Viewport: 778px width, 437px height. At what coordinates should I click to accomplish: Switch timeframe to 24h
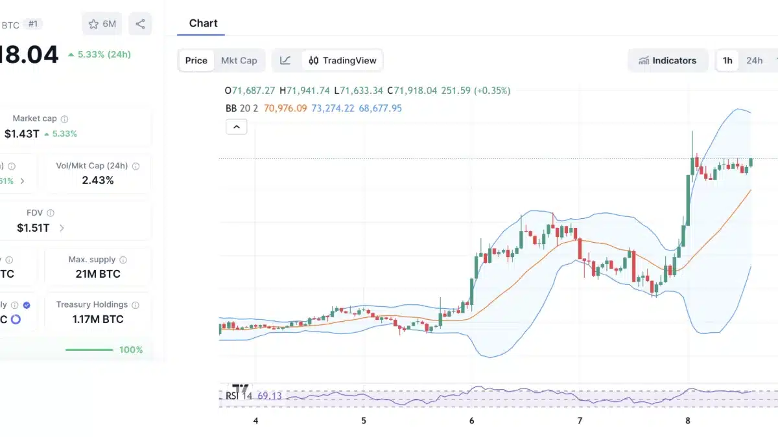tap(755, 60)
